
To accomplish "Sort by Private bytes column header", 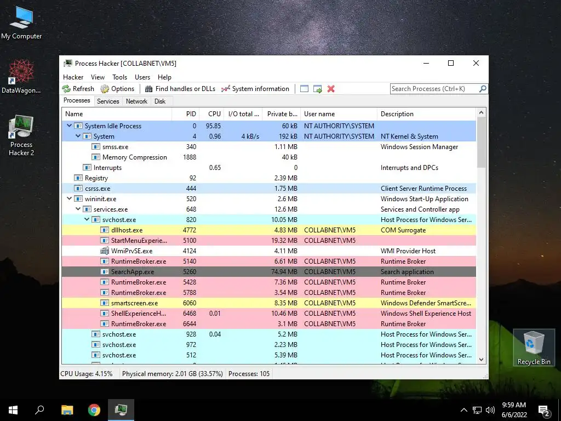I will pyautogui.click(x=282, y=114).
